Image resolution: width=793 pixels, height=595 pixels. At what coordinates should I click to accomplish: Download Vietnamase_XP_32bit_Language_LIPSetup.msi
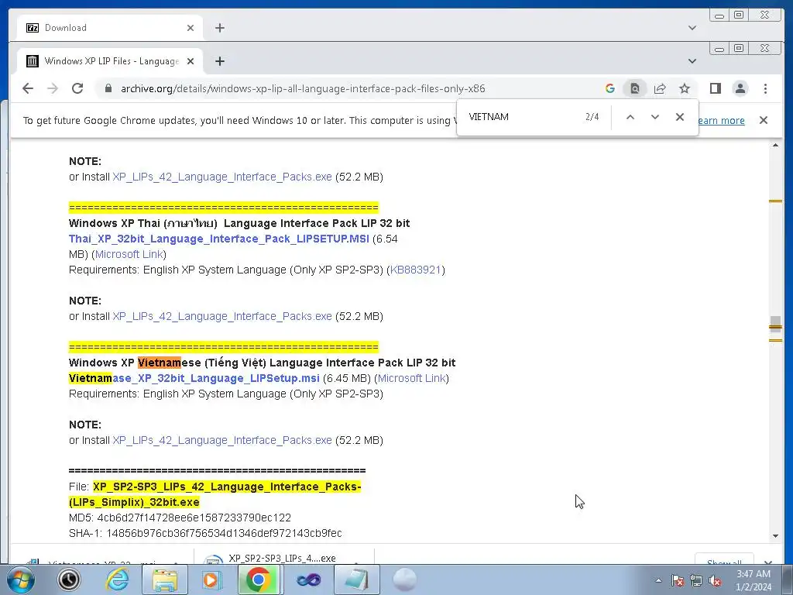click(194, 378)
